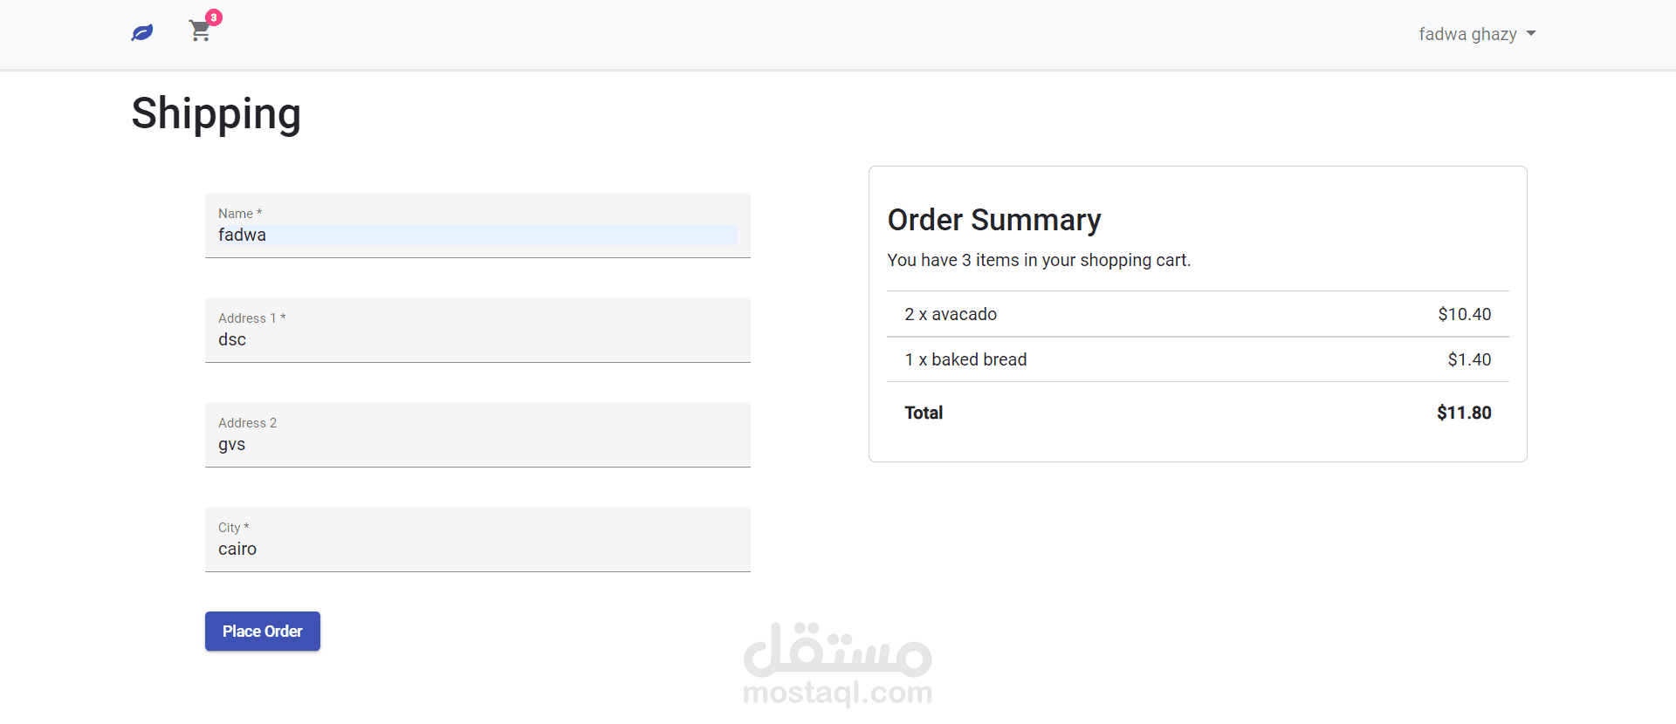Screen dimensions: 1676x724
Task: Click the mostaql.com watermark logo
Action: pos(838,665)
